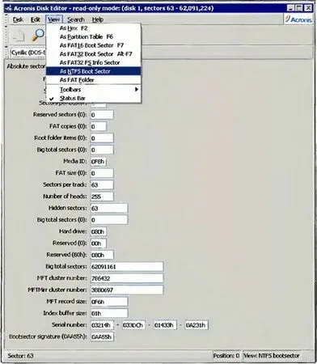Click the document toolbar icon
Image resolution: width=317 pixels, height=364 pixels.
point(19,36)
